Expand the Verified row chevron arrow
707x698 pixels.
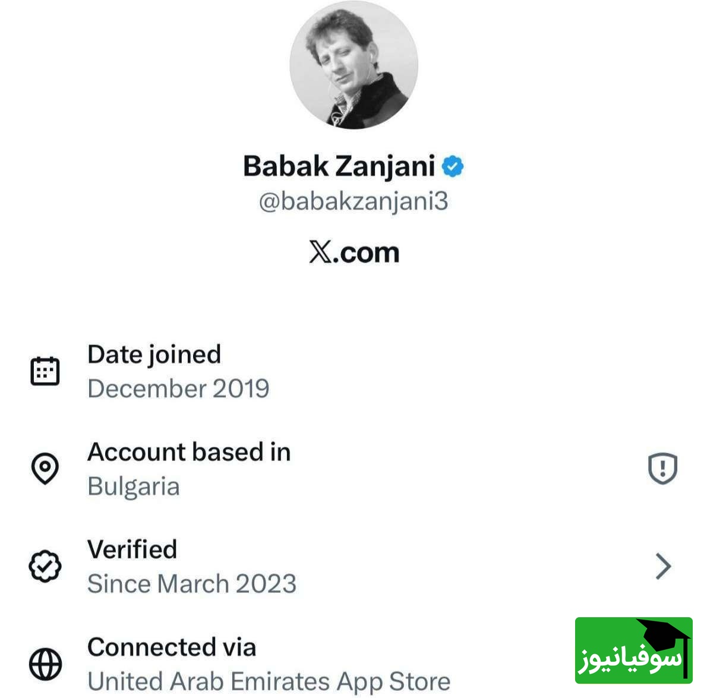pos(663,566)
